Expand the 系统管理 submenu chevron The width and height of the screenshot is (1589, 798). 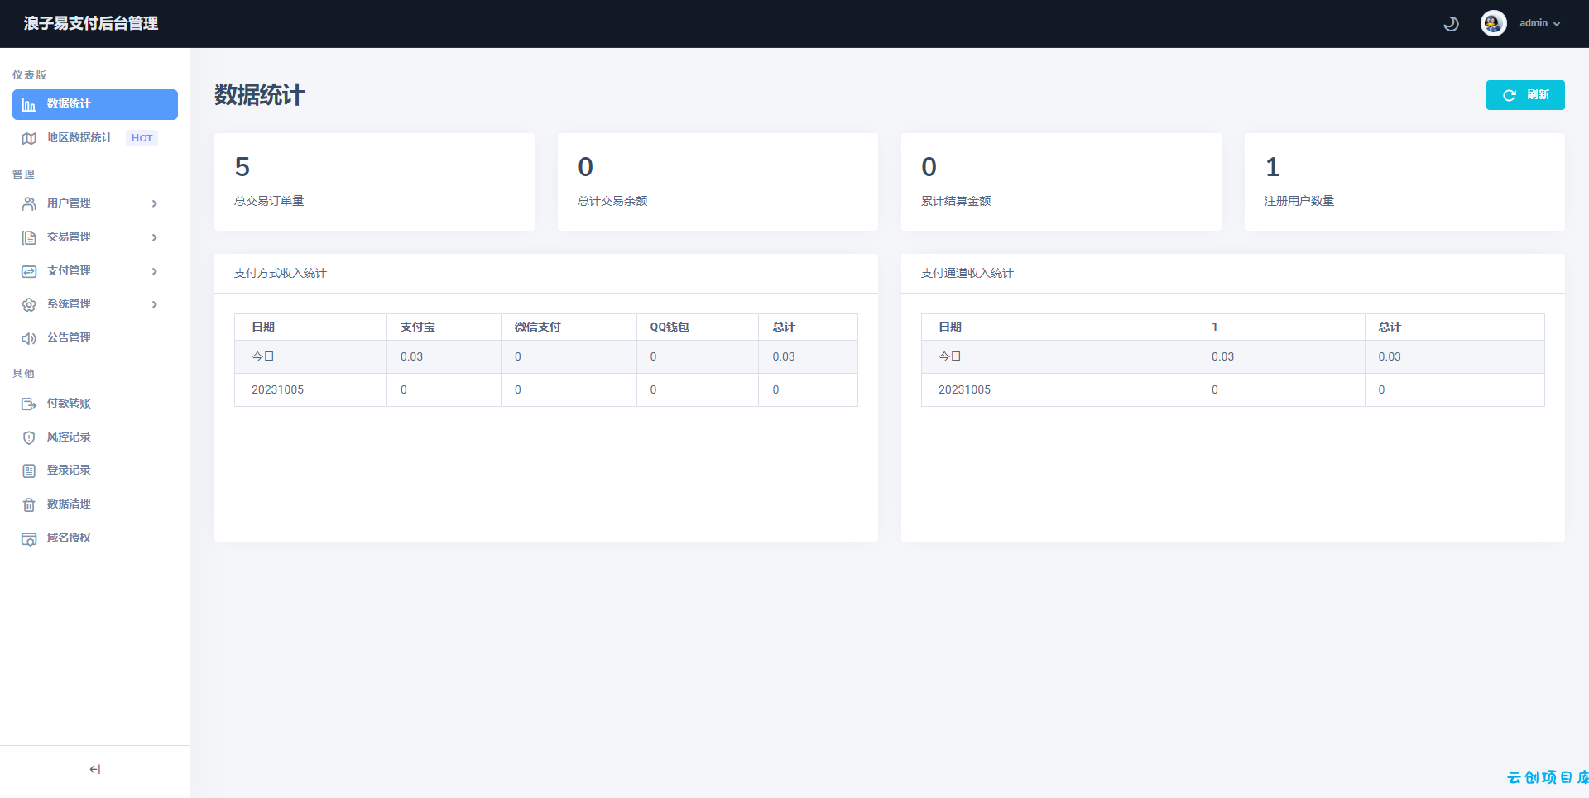click(155, 304)
